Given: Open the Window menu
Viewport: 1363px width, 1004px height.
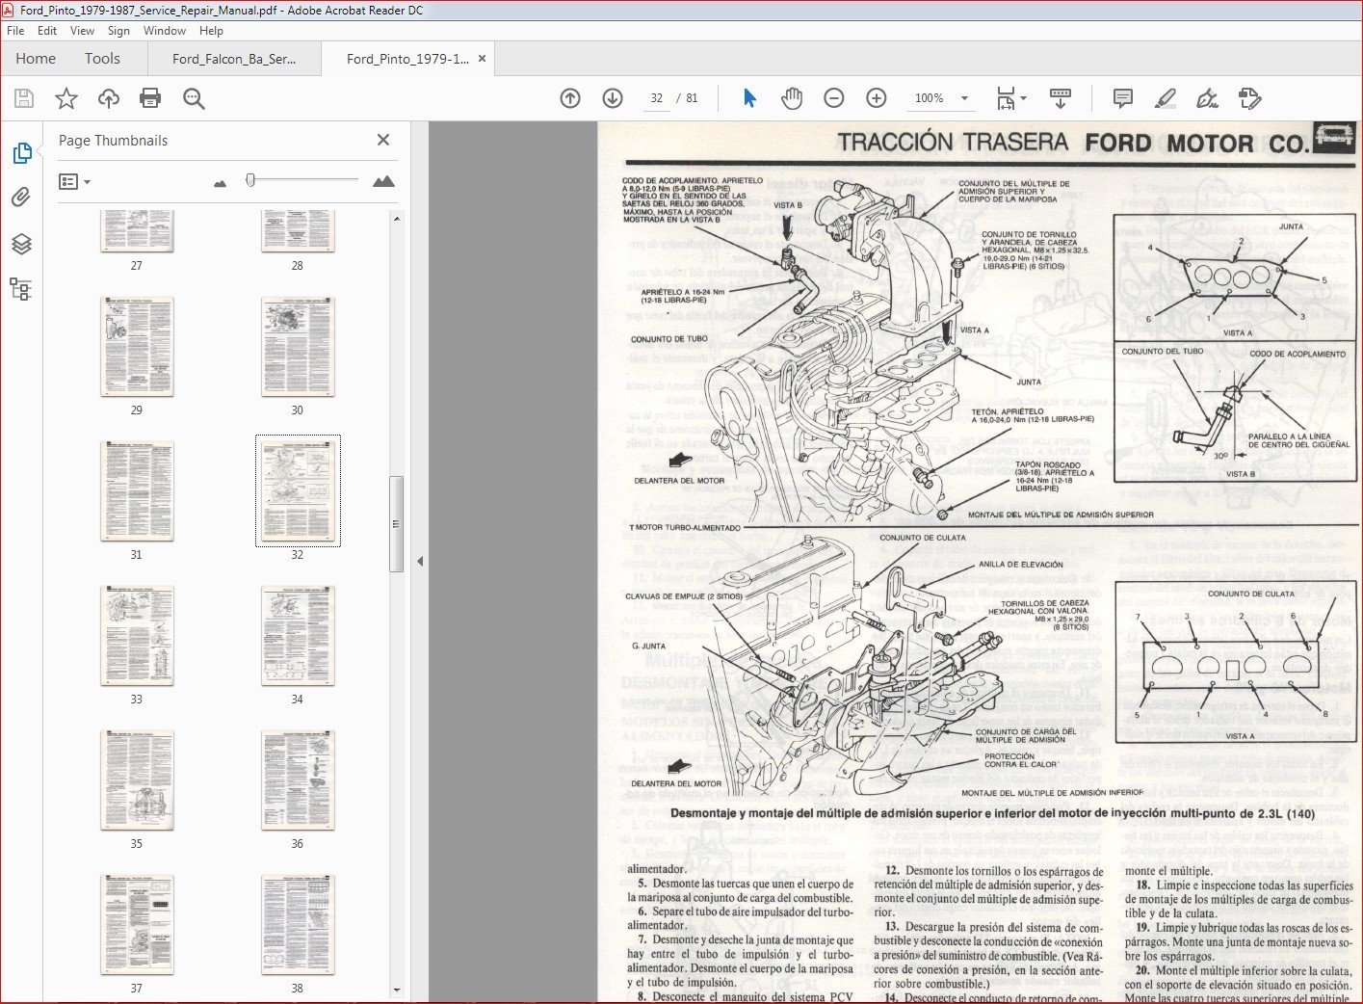Looking at the screenshot, I should click(165, 31).
